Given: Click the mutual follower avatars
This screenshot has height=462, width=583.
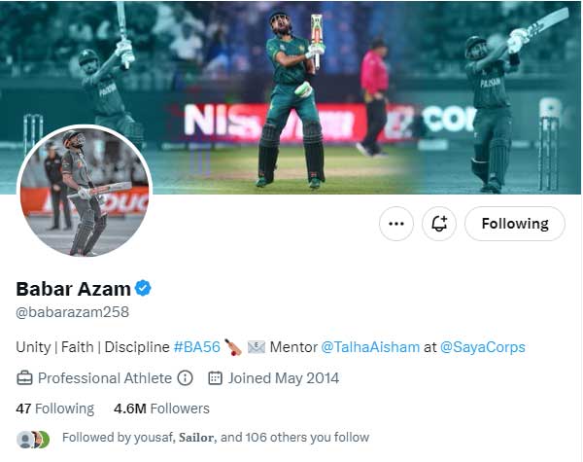Looking at the screenshot, I should click(x=33, y=439).
